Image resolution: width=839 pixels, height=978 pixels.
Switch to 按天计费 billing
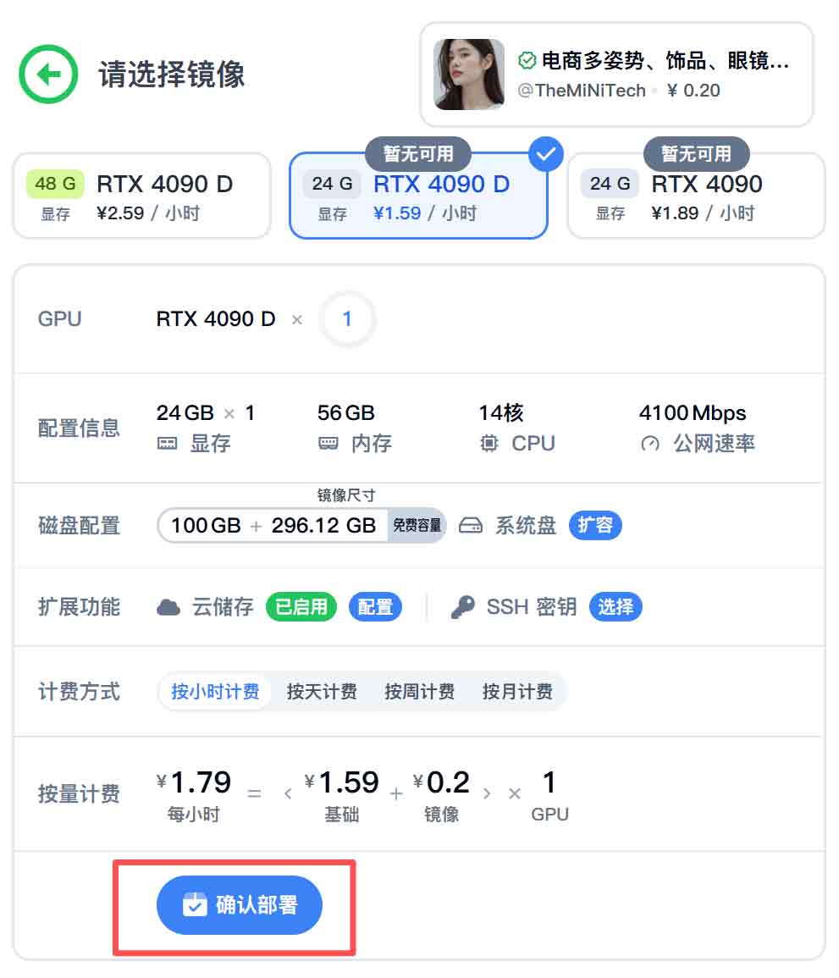coord(322,692)
